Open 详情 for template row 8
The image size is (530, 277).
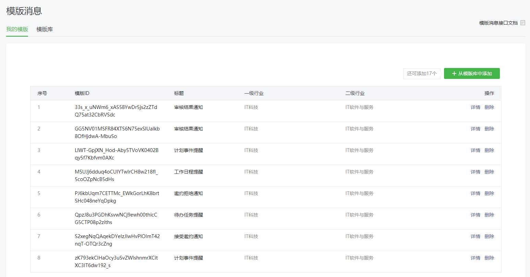pos(475,258)
